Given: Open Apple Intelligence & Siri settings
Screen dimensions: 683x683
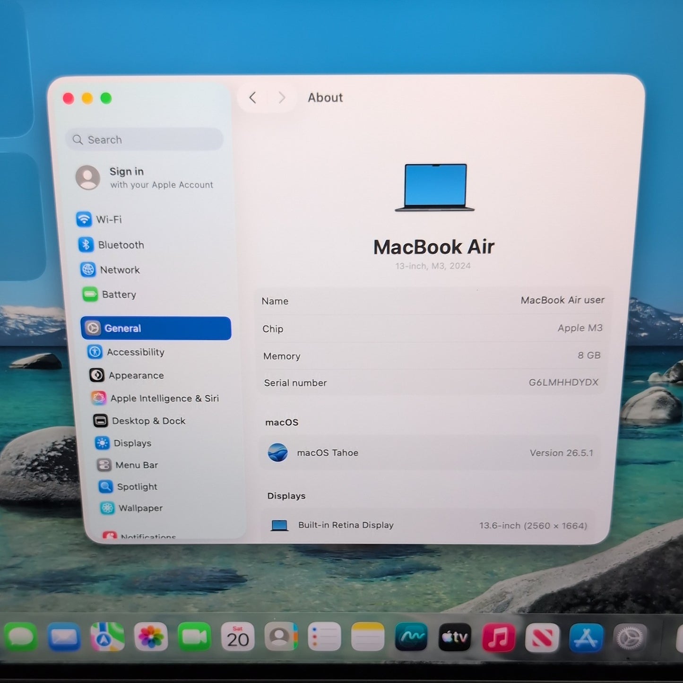Looking at the screenshot, I should pos(155,398).
